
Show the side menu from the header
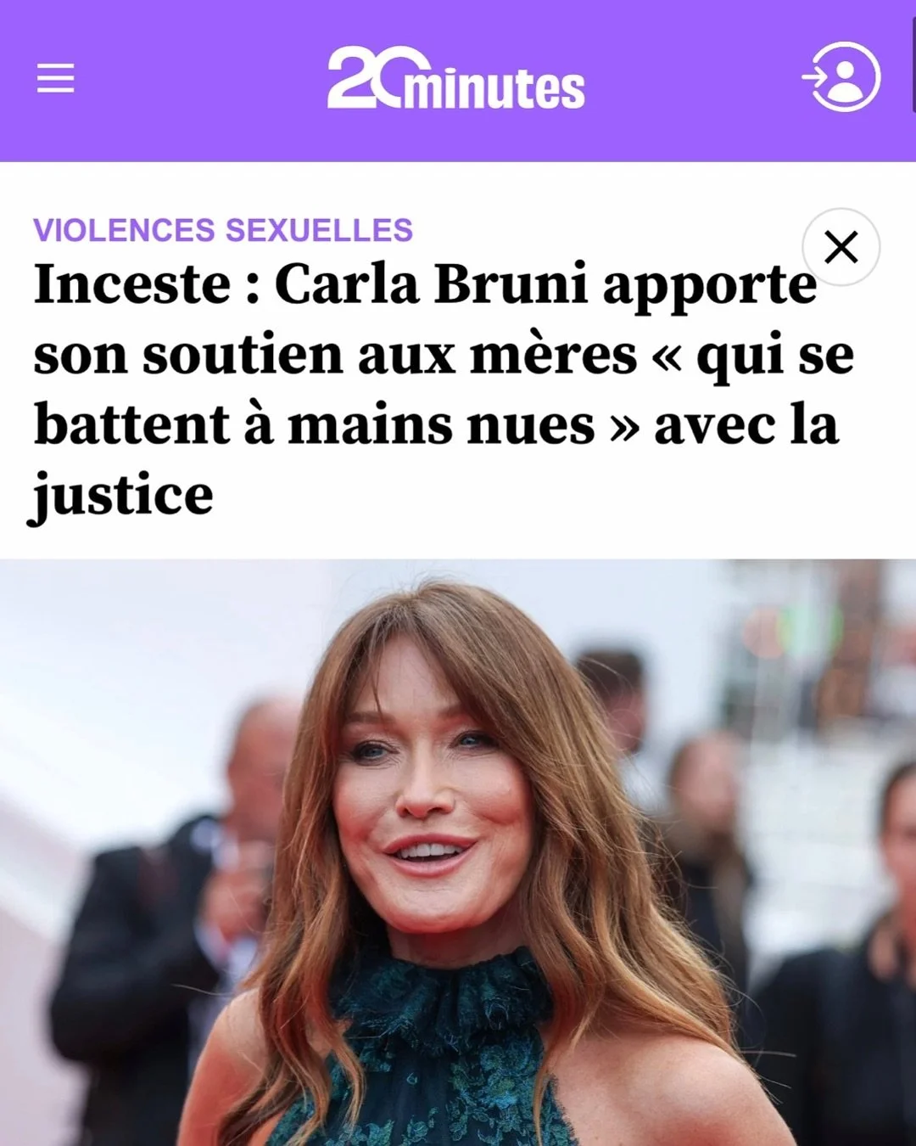coord(55,78)
